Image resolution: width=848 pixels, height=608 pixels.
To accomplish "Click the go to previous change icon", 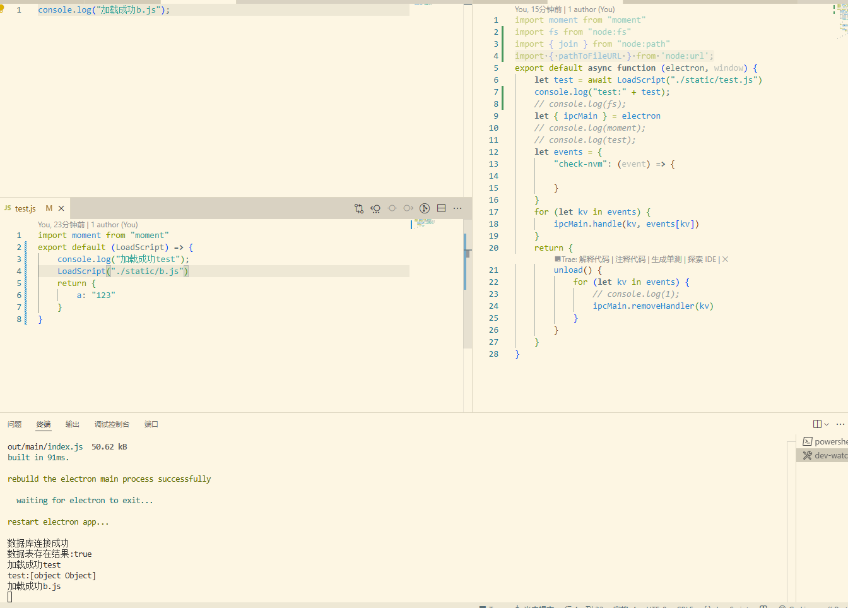I will (x=375, y=208).
